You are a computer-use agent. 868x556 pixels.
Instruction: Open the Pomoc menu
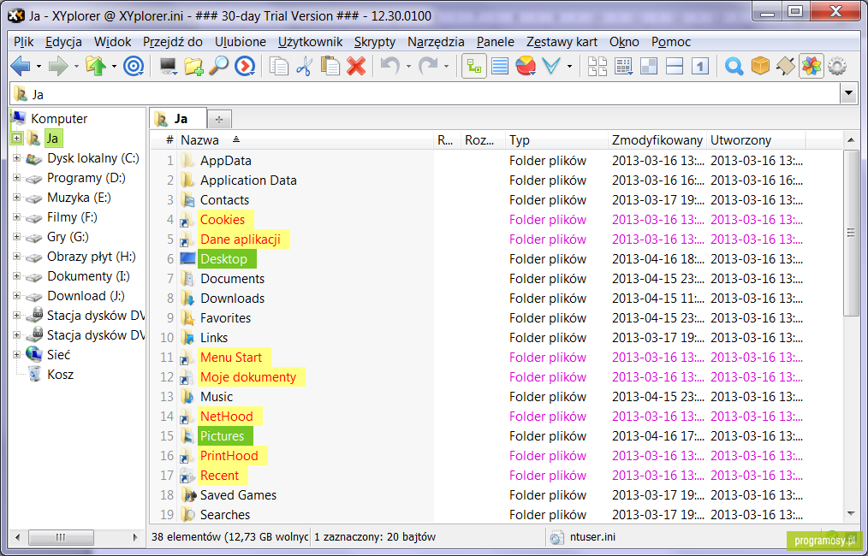pyautogui.click(x=671, y=42)
